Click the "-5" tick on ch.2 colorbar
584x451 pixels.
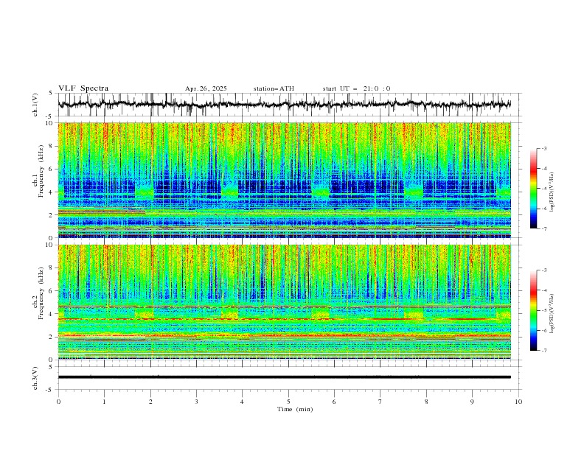point(543,310)
